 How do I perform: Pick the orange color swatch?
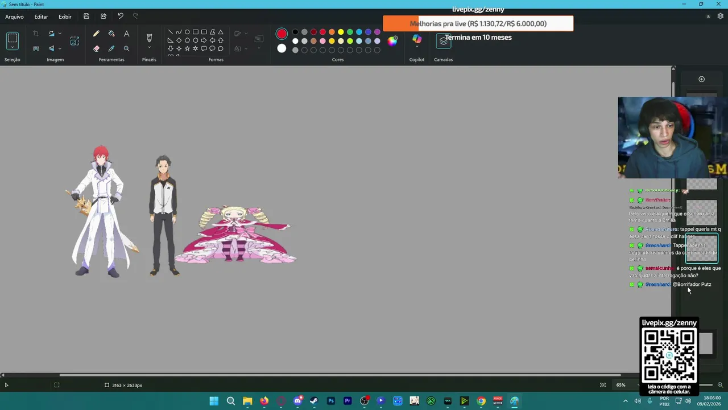[x=332, y=32]
